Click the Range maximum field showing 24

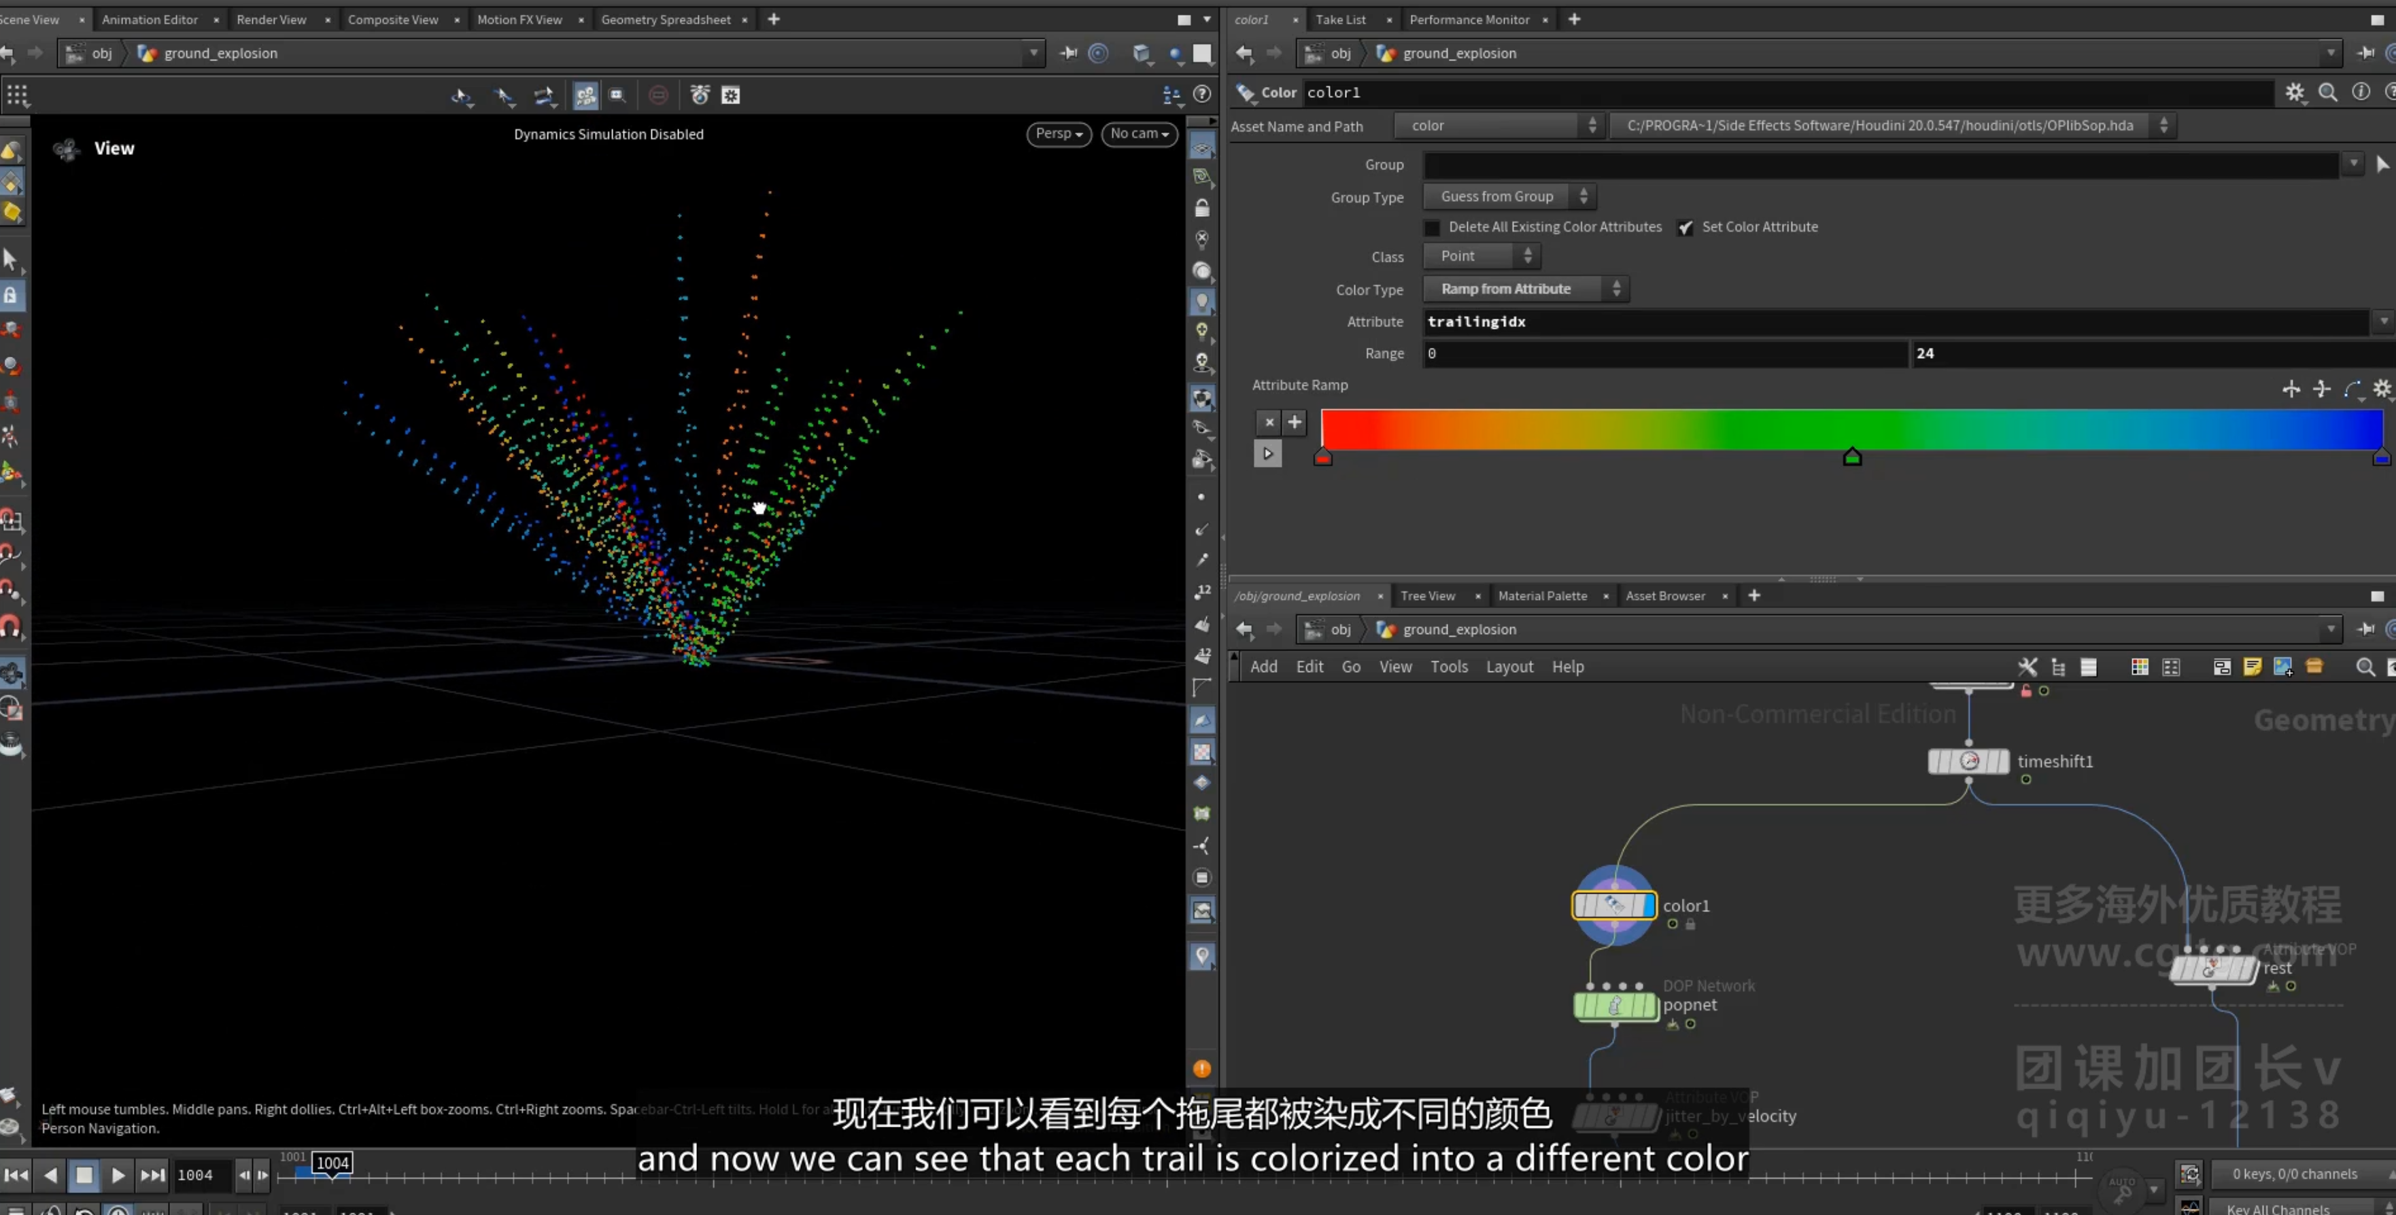click(2153, 353)
